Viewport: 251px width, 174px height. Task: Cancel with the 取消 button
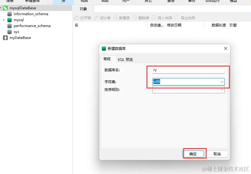(x=217, y=154)
